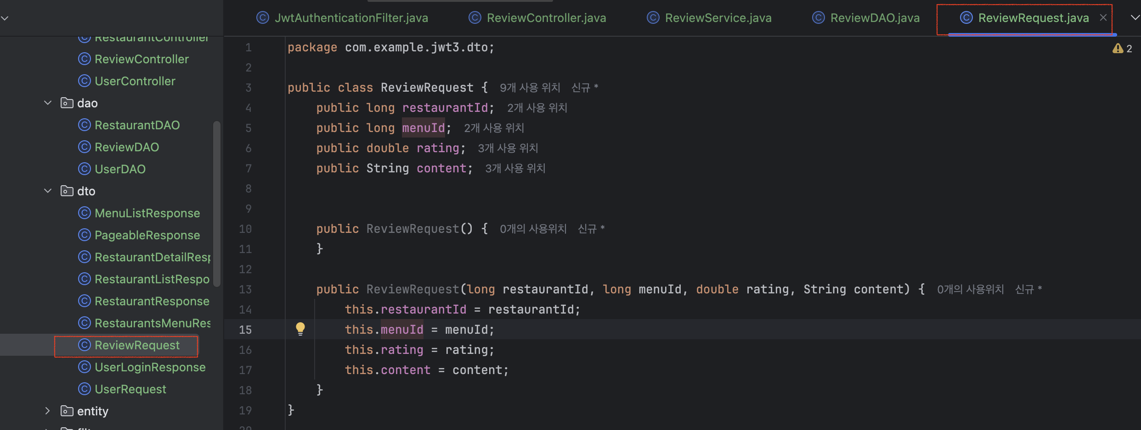Click the usages hint after the rating field
The width and height of the screenshot is (1141, 430).
click(x=508, y=148)
